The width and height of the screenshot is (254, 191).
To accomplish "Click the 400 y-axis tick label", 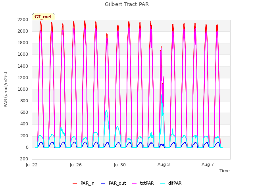I will point(24,124).
